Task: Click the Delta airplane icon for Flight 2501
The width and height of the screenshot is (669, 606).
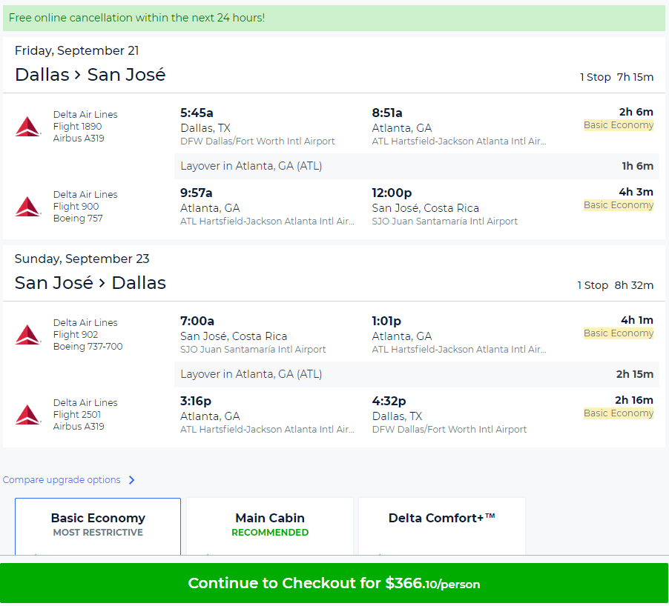Action: click(x=27, y=413)
